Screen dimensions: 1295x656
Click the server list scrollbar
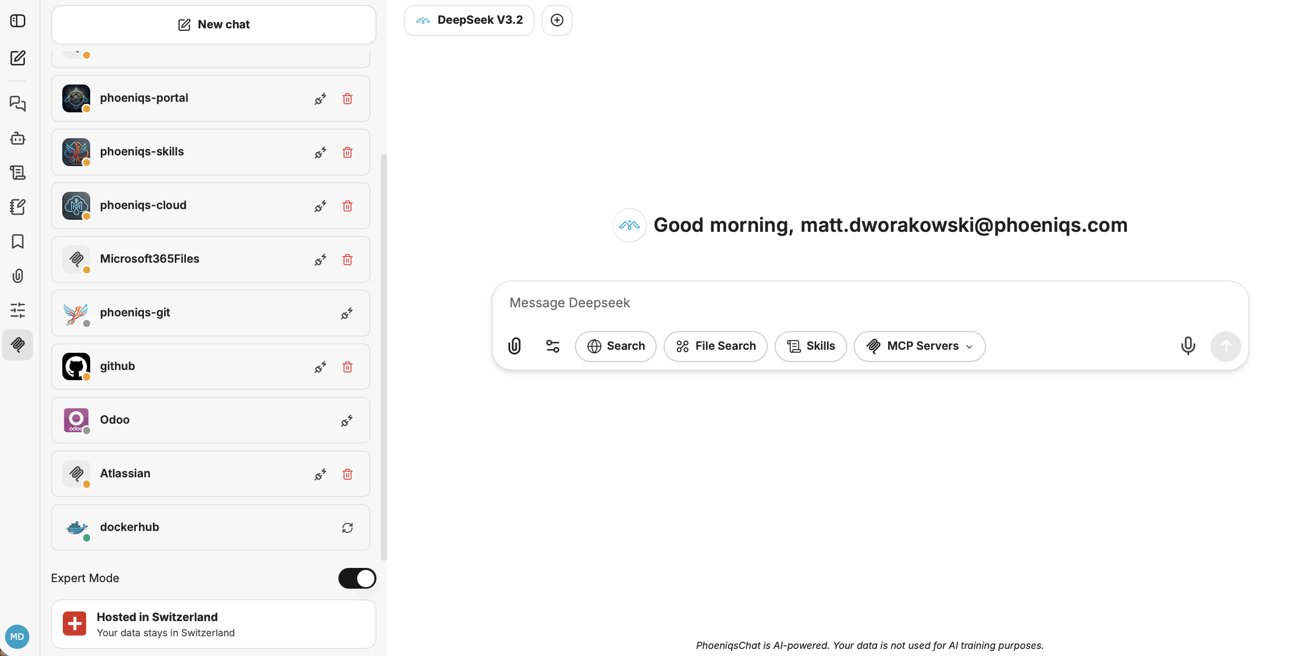[384, 357]
